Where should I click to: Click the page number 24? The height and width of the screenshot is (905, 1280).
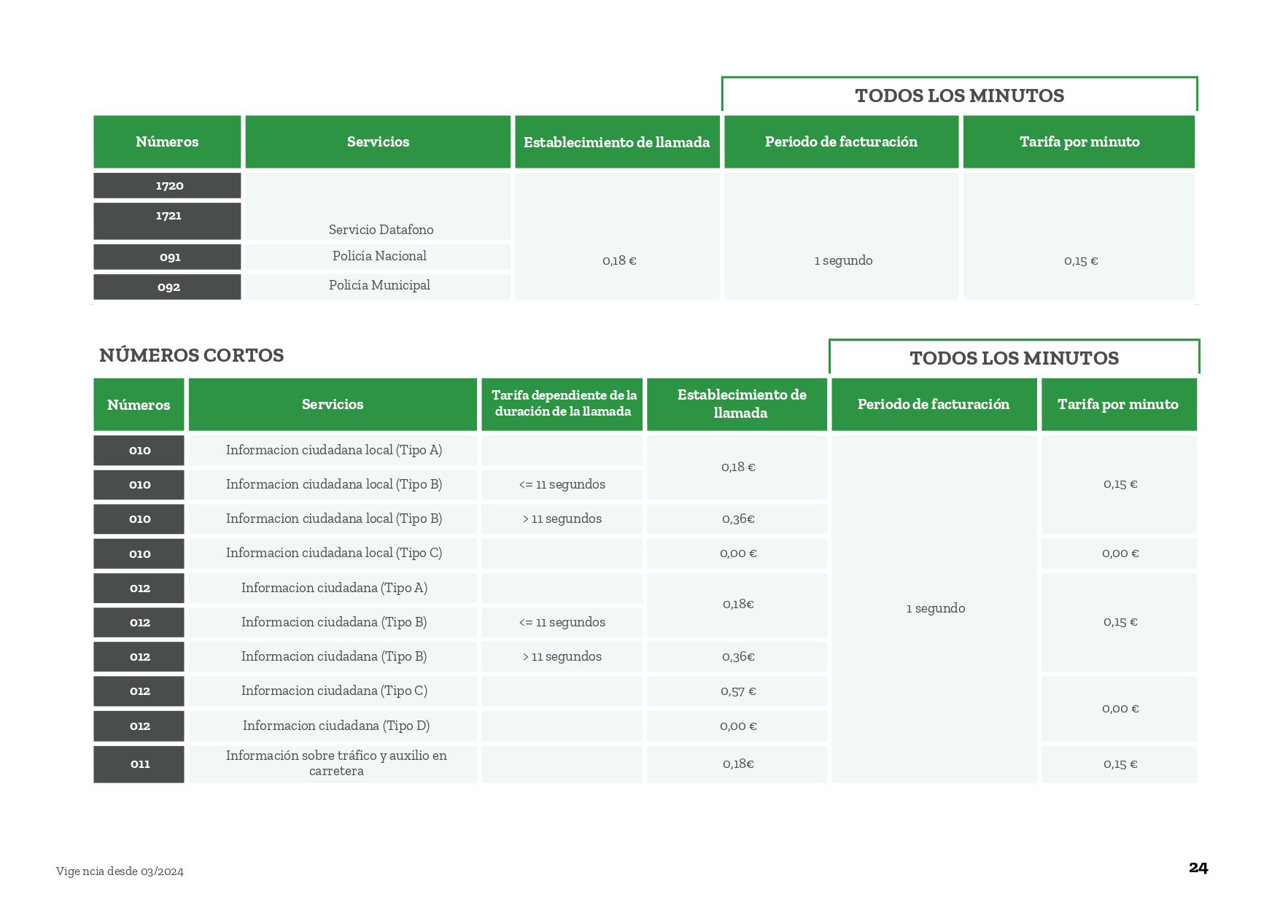[1198, 868]
